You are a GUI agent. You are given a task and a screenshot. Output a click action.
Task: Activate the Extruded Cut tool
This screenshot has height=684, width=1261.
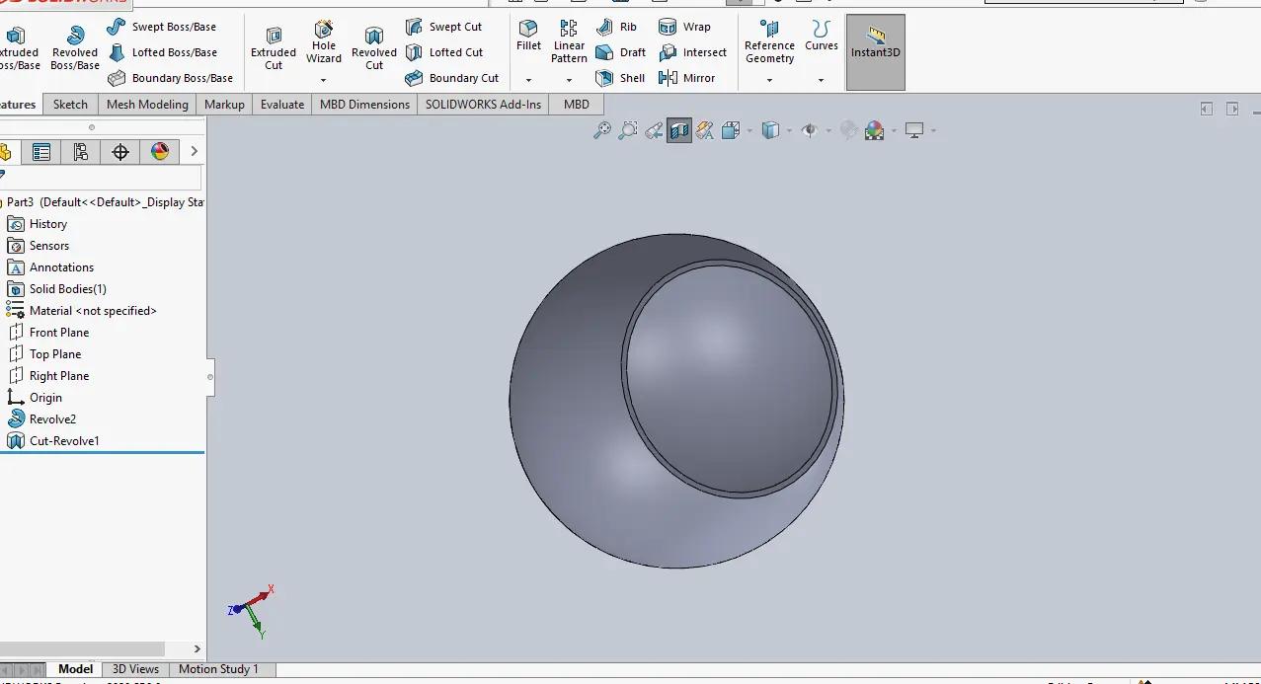coord(274,47)
